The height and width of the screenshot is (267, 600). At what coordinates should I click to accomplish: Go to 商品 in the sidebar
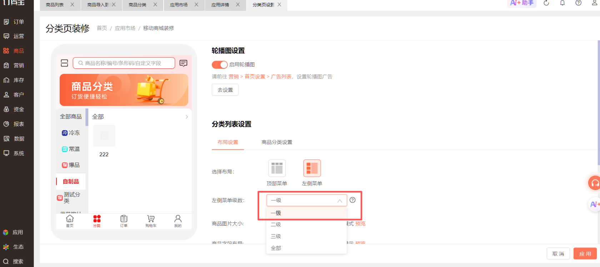click(x=14, y=51)
